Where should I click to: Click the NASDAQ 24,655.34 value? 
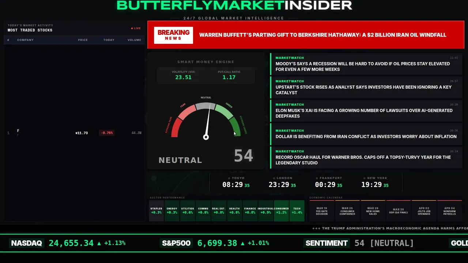pos(71,243)
